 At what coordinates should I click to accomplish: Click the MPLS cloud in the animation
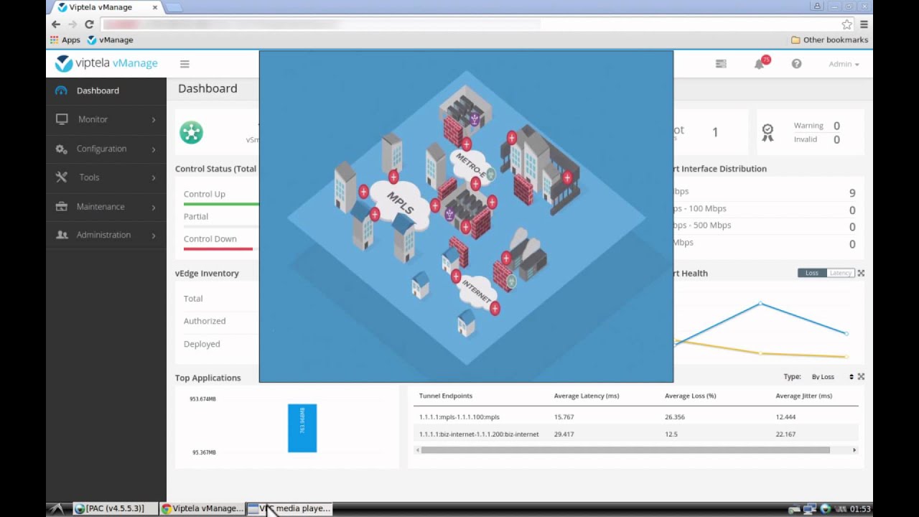click(x=399, y=205)
